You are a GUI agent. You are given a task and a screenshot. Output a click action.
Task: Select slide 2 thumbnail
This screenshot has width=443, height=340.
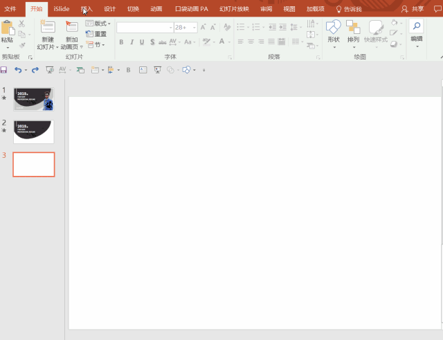(x=34, y=132)
